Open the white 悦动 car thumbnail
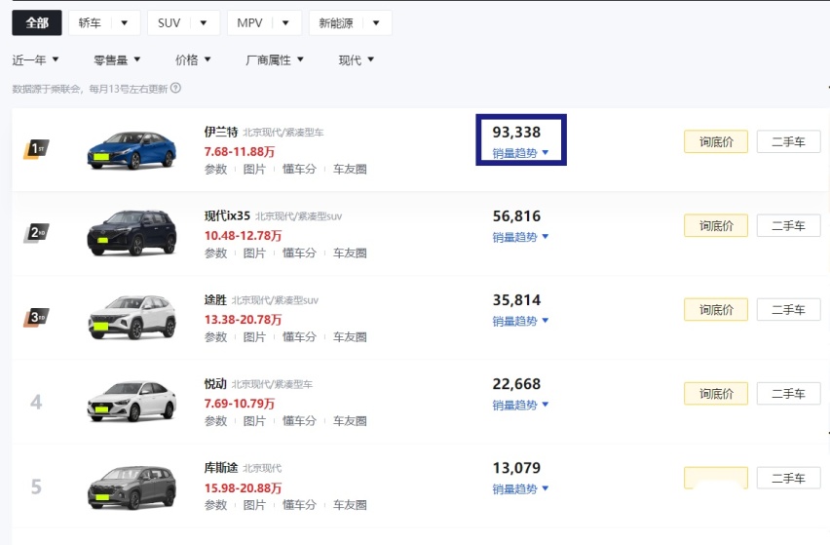The height and width of the screenshot is (545, 830). point(132,401)
